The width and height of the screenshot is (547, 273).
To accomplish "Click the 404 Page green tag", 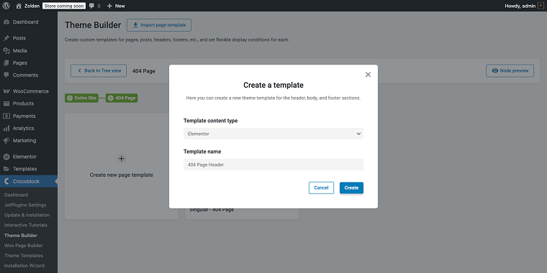I will [122, 98].
